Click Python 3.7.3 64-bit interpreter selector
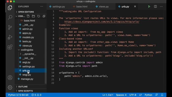 coord(18,95)
